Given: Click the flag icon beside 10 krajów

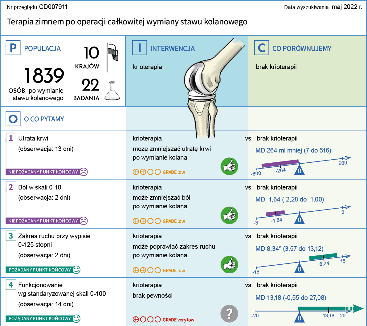Looking at the screenshot, I should pyautogui.click(x=112, y=57).
